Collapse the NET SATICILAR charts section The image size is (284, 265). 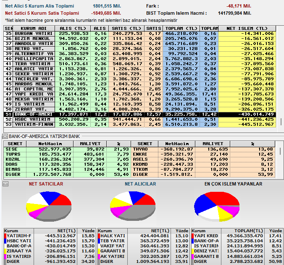click(5, 184)
